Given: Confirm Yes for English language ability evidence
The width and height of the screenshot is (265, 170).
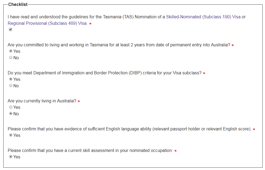Looking at the screenshot, I should coord(11,135).
